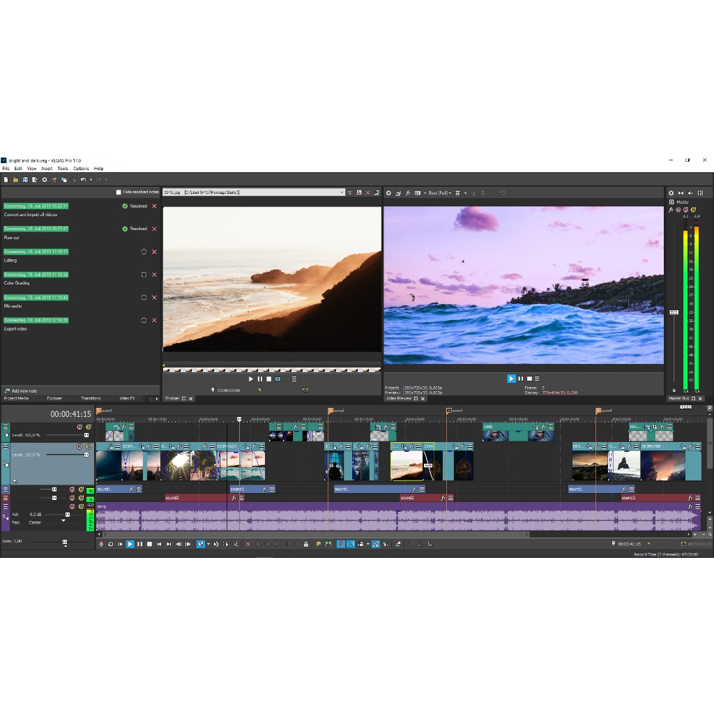Open a project with the folder icon
This screenshot has width=714, height=714.
[15, 180]
